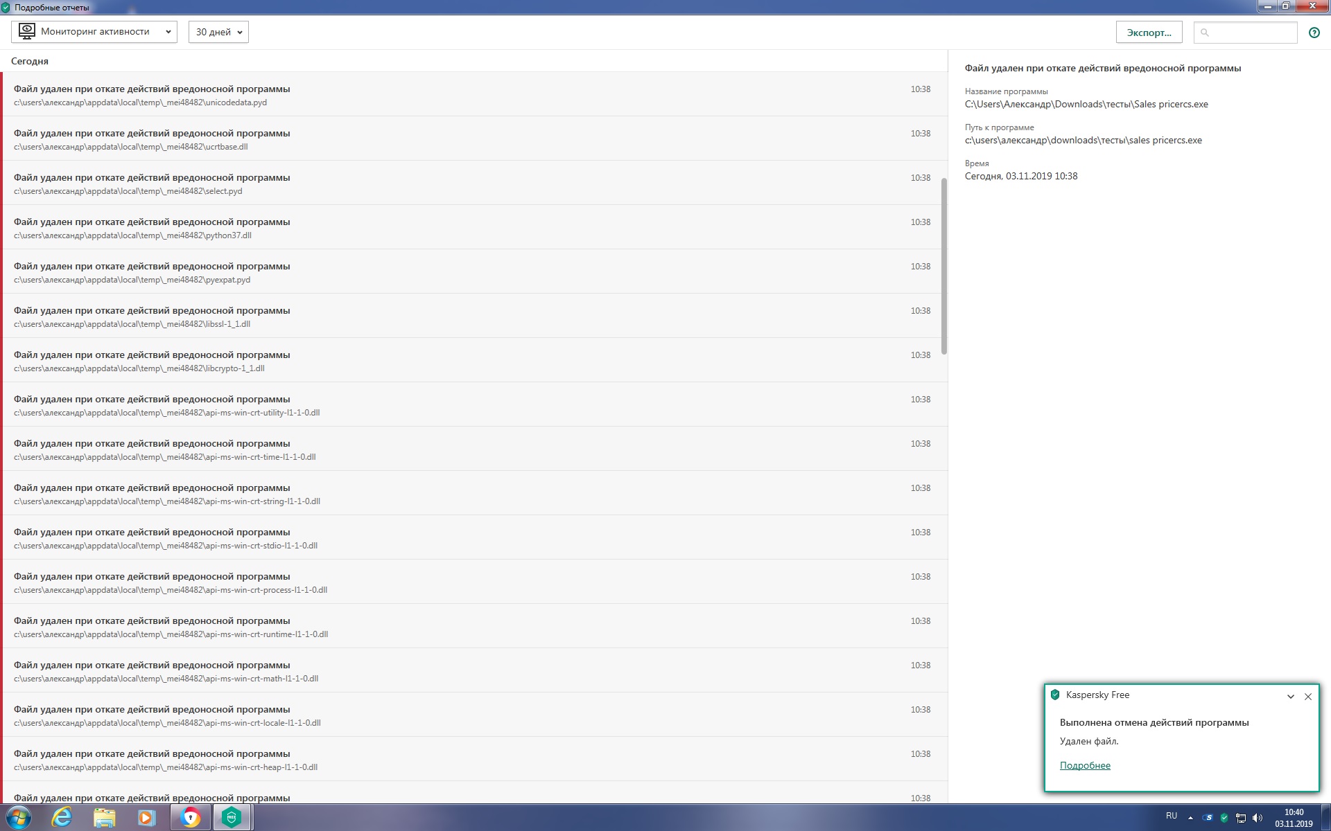The width and height of the screenshot is (1331, 831).
Task: Show hidden tray icons arrow
Action: point(1190,818)
